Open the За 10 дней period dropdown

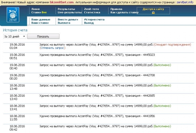click(15, 37)
